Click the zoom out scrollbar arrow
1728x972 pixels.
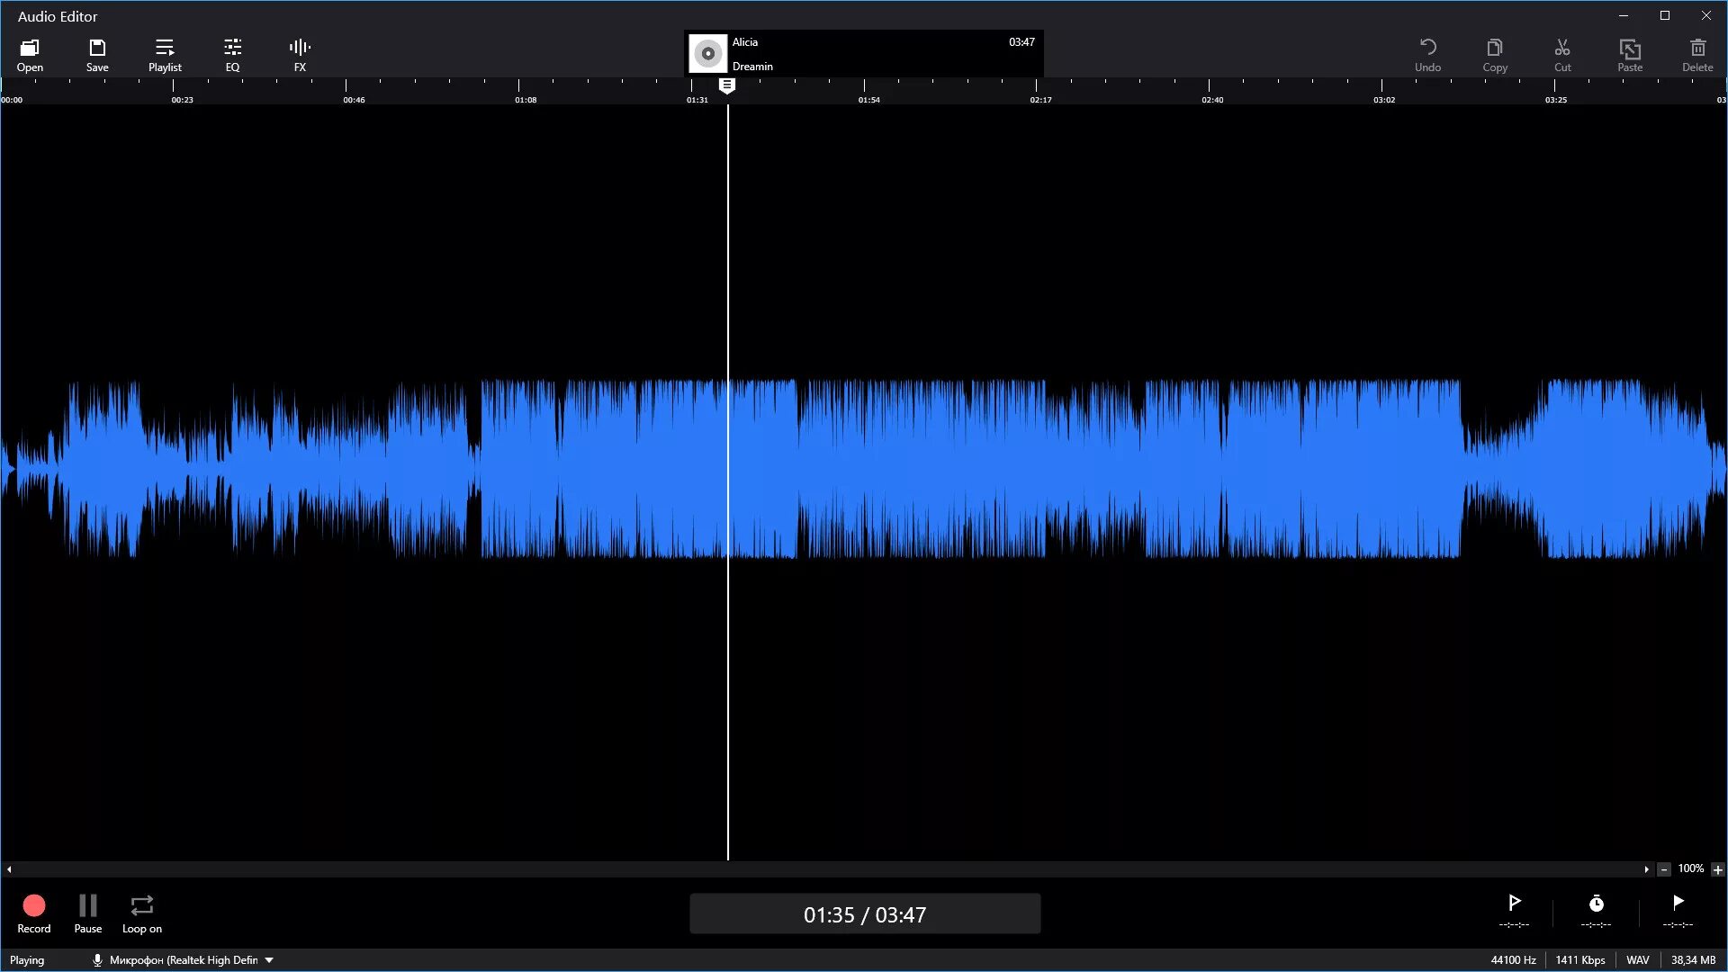[x=1662, y=868]
